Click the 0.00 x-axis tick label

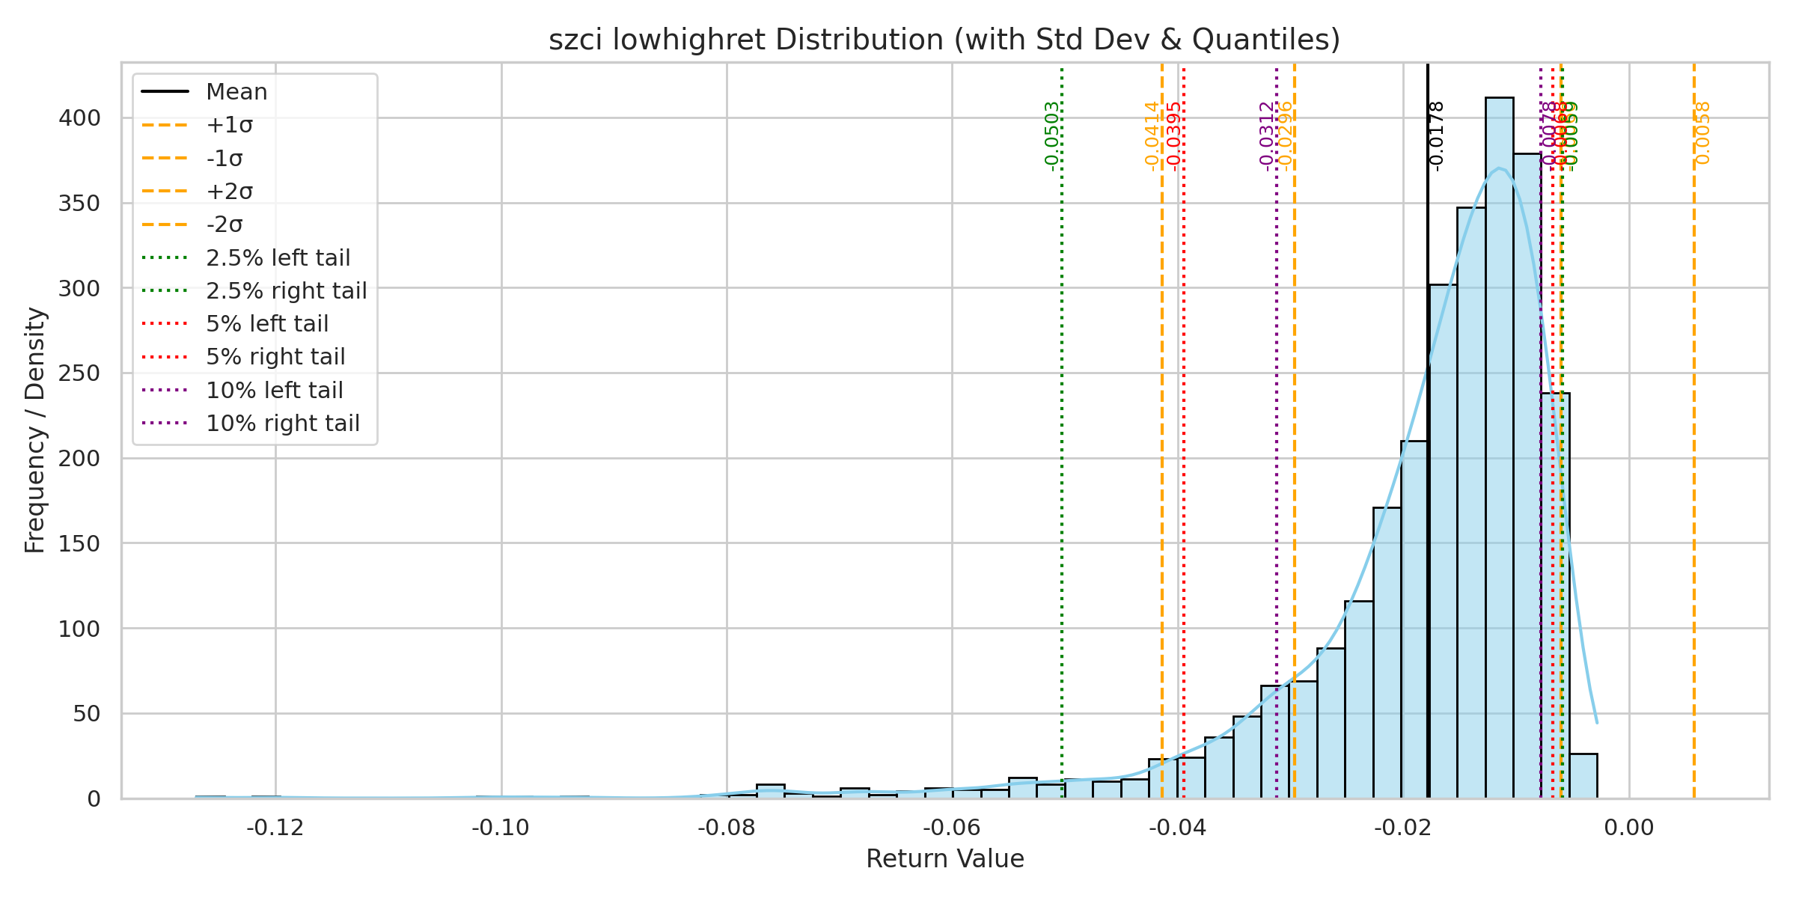point(1629,828)
